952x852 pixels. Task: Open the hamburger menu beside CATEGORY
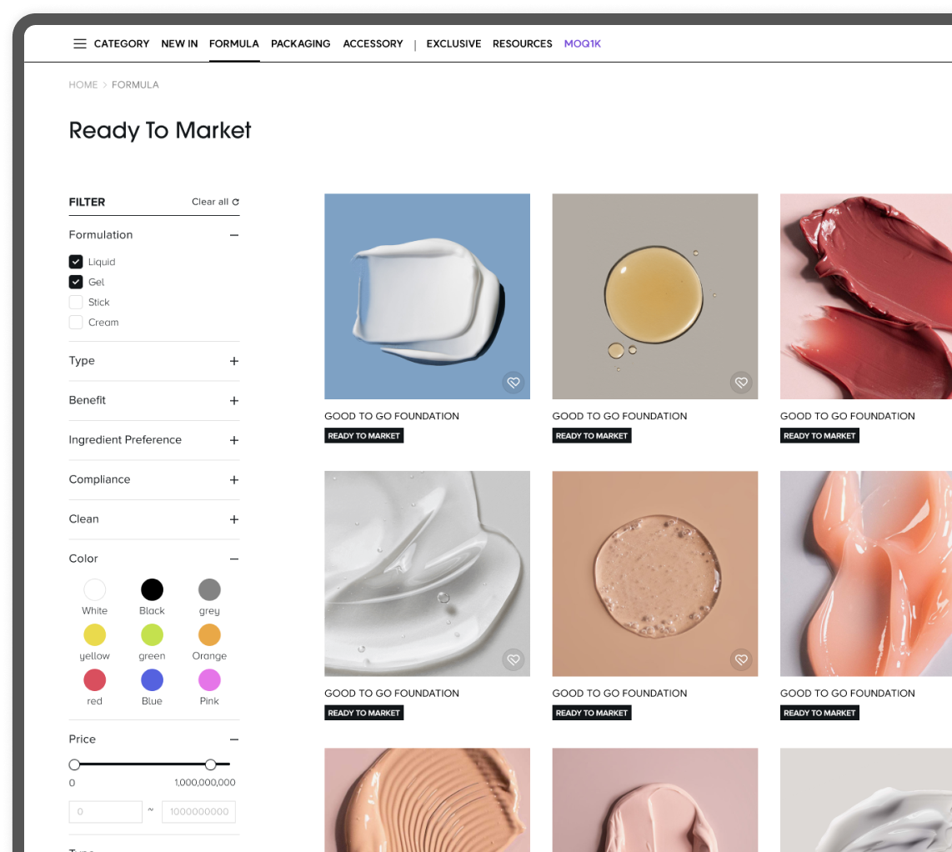pos(79,43)
